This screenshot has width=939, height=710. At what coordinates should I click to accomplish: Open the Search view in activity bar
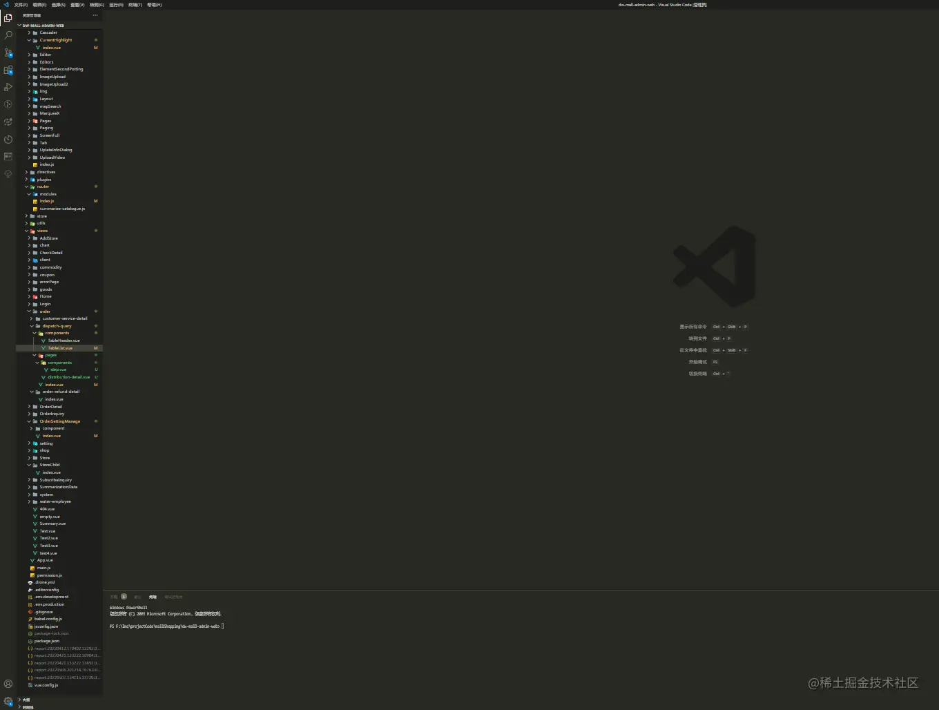click(8, 35)
